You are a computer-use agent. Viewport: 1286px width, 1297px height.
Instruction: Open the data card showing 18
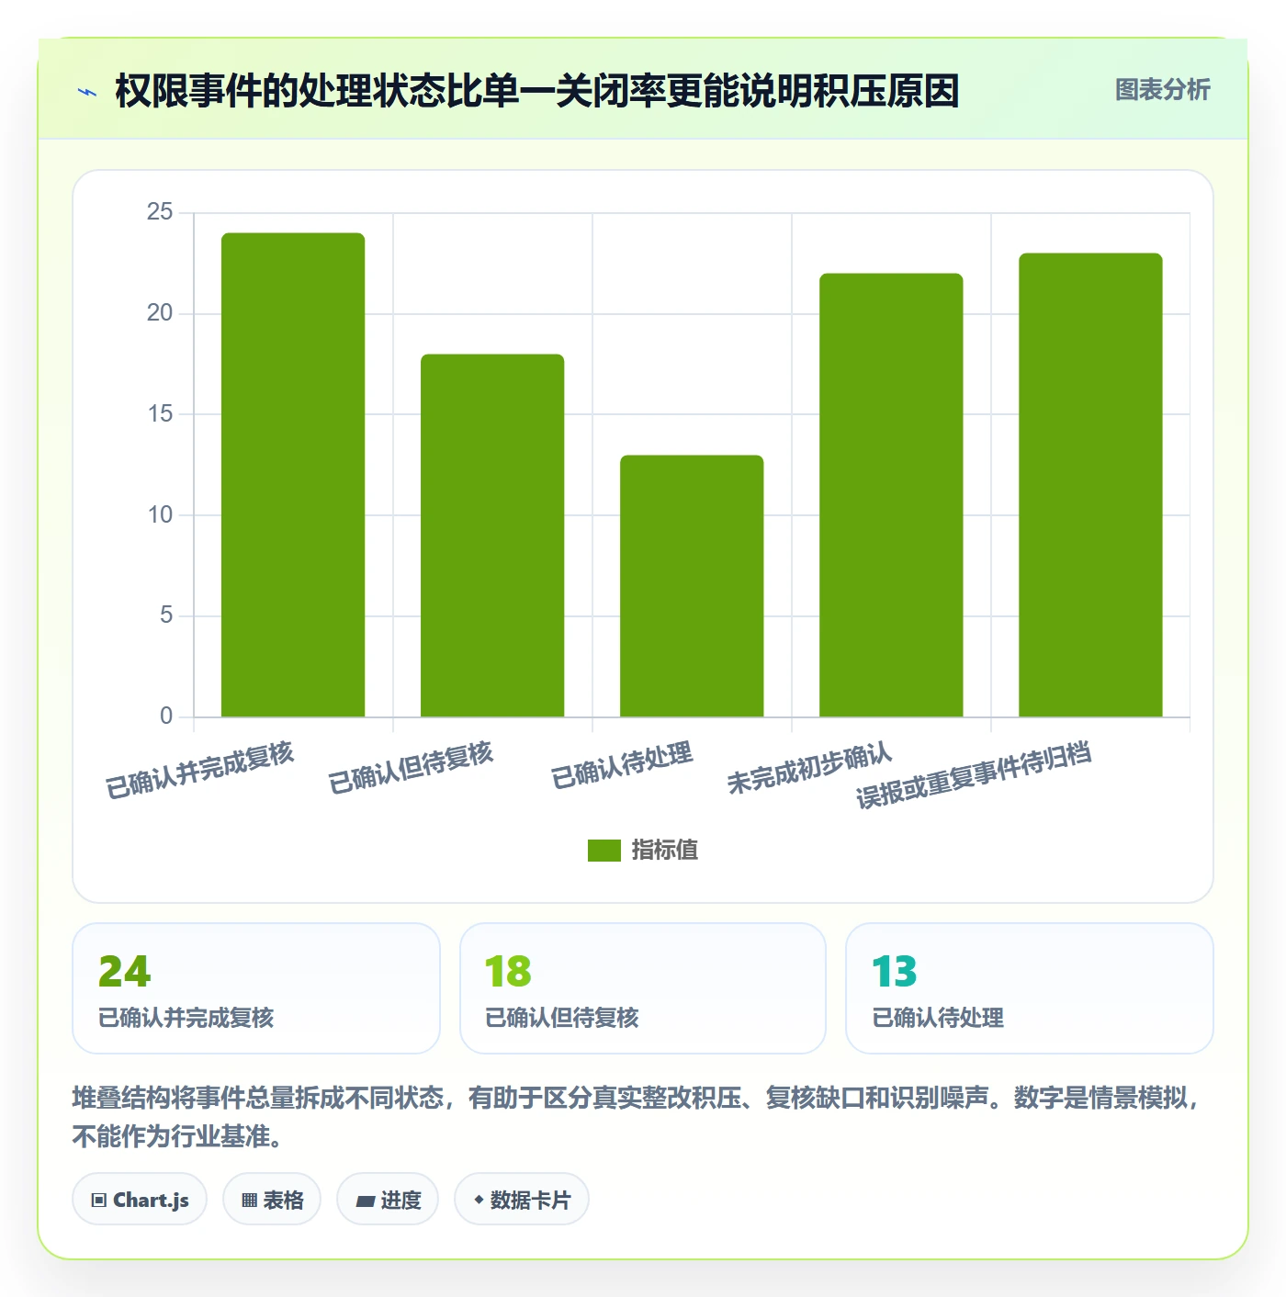(643, 988)
